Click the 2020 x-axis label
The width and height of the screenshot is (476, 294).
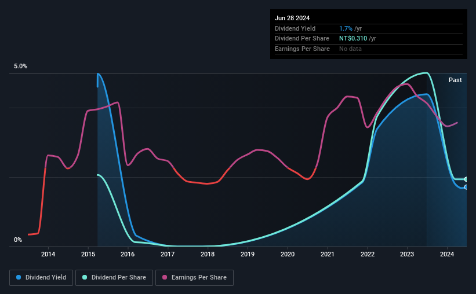pyautogui.click(x=288, y=254)
